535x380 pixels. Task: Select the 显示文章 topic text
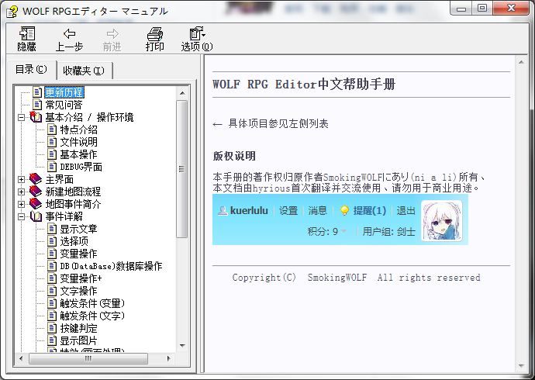[x=79, y=229]
